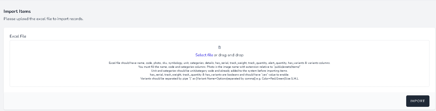Click the line starting "You must fill the name"
The width and height of the screenshot is (436, 111).
coord(219,67)
